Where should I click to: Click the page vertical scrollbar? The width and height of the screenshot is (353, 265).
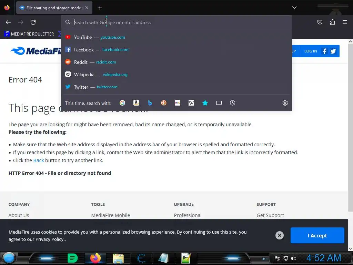tap(350, 128)
